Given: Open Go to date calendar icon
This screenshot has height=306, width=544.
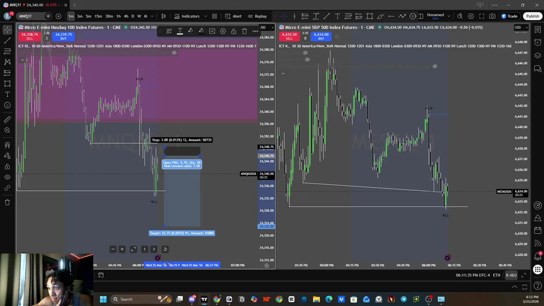Looking at the screenshot, I should pos(101,275).
